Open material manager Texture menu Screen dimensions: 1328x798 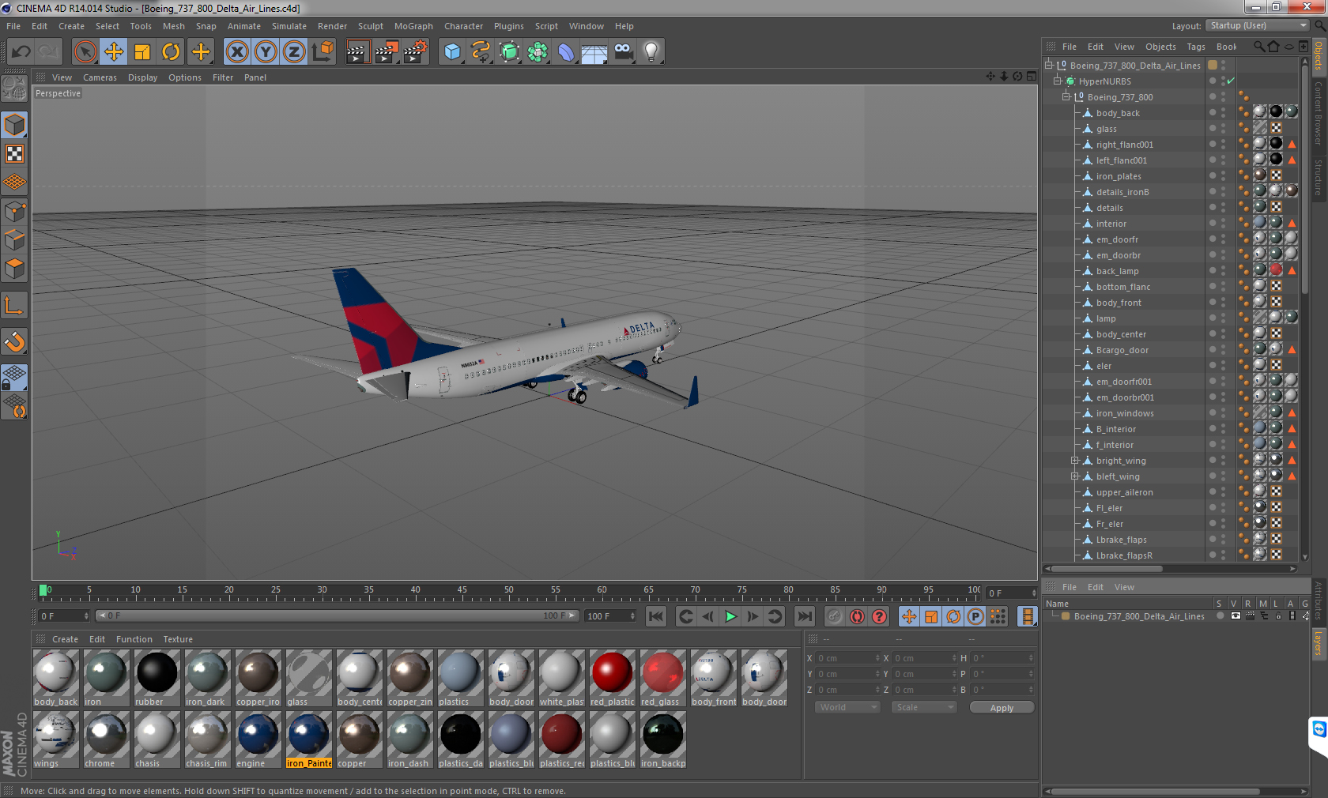[178, 639]
